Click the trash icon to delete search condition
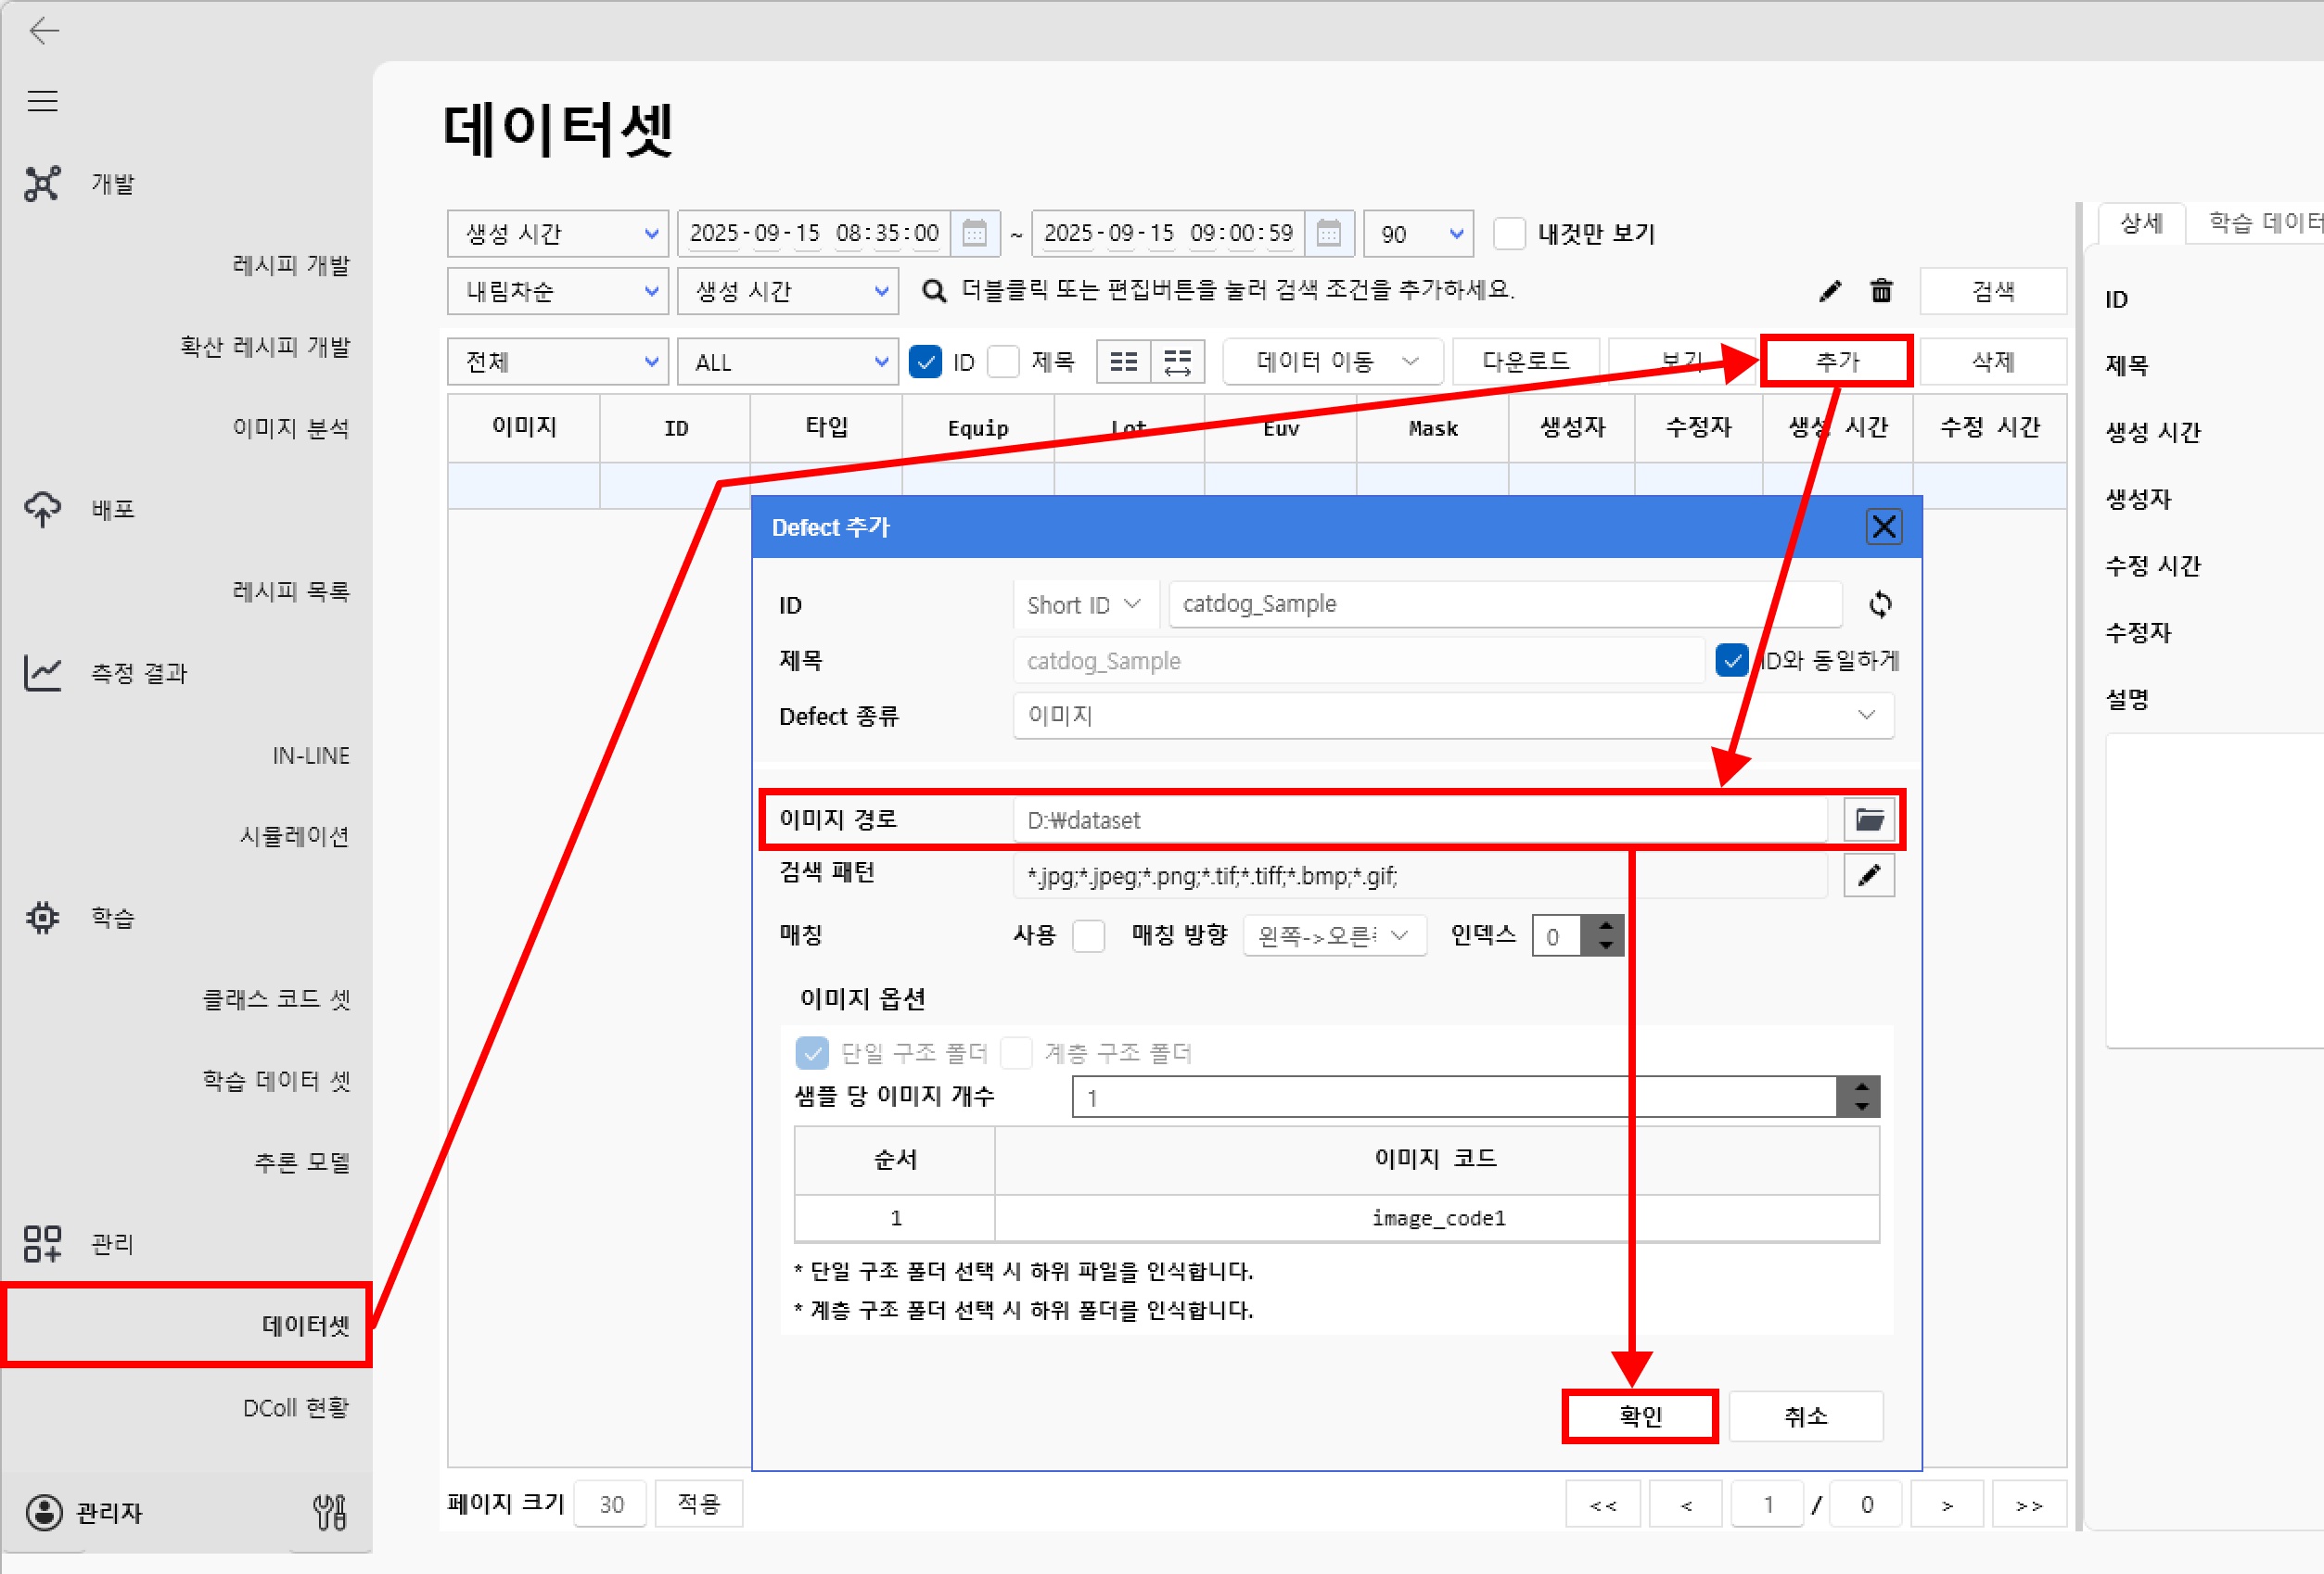 coord(1881,291)
